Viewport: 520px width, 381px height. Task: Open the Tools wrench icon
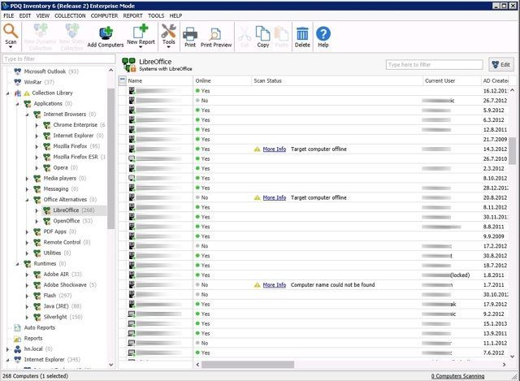coord(168,31)
